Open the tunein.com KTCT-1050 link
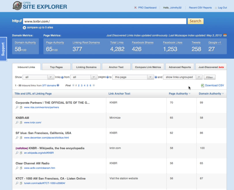The height and width of the screenshot is (190, 234). tap(45, 183)
